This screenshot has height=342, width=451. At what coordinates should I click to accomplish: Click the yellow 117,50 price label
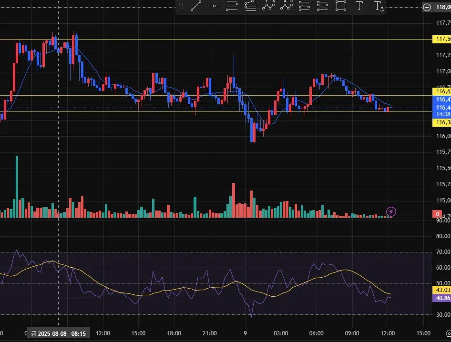coord(441,39)
